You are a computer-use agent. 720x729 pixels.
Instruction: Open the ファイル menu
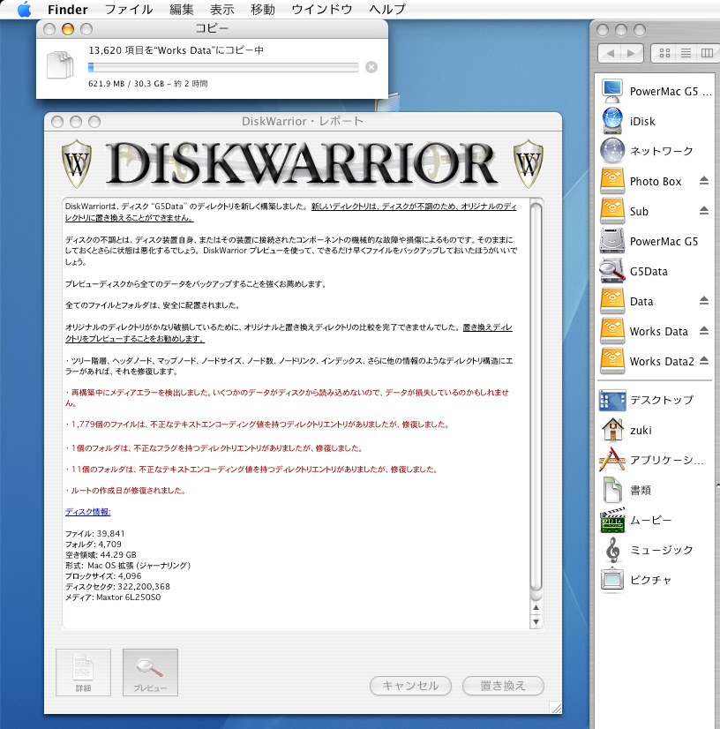click(x=128, y=10)
